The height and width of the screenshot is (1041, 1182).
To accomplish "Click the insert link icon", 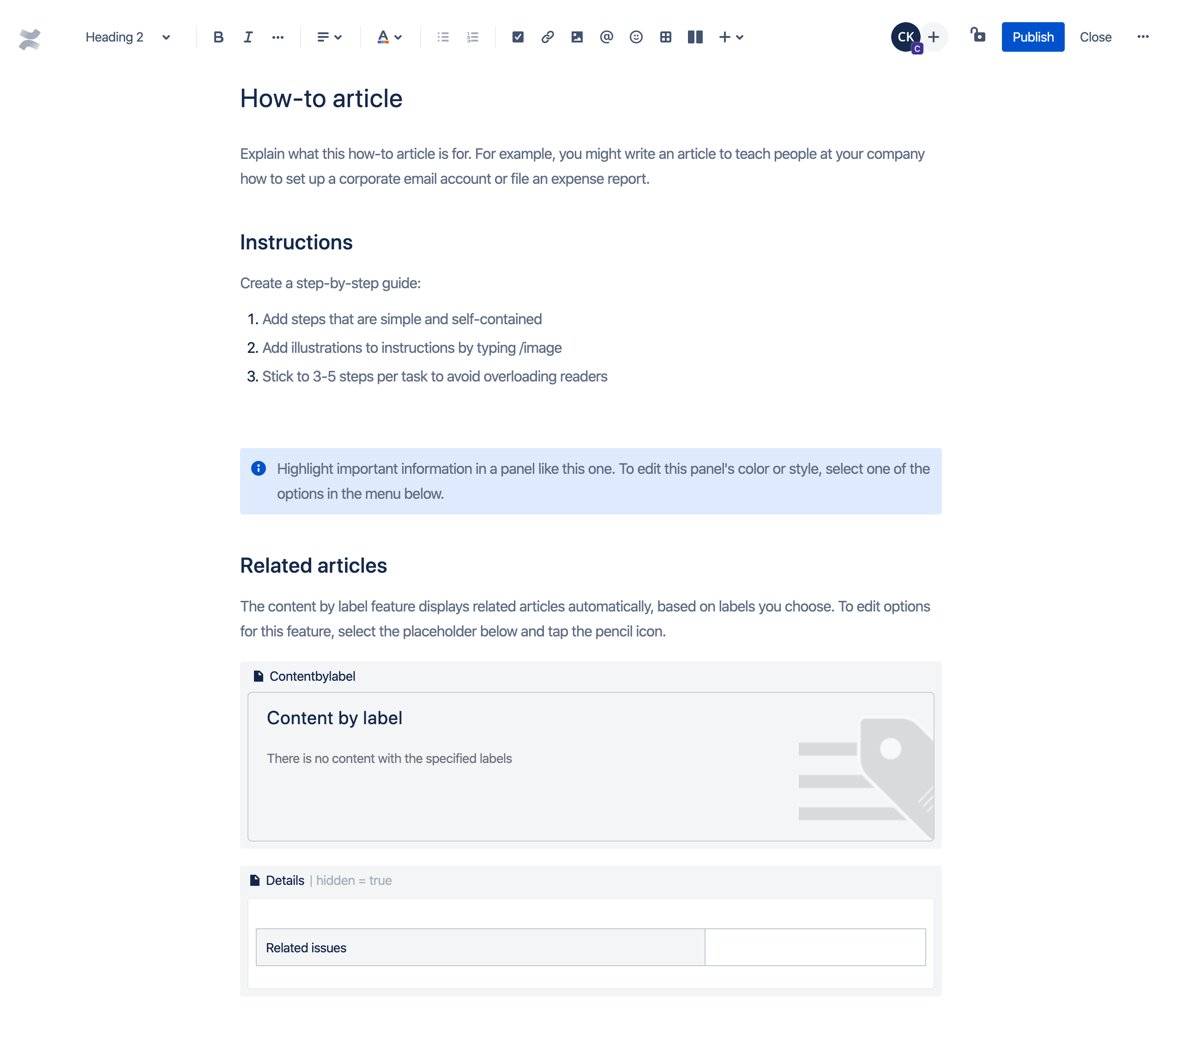I will coord(547,37).
